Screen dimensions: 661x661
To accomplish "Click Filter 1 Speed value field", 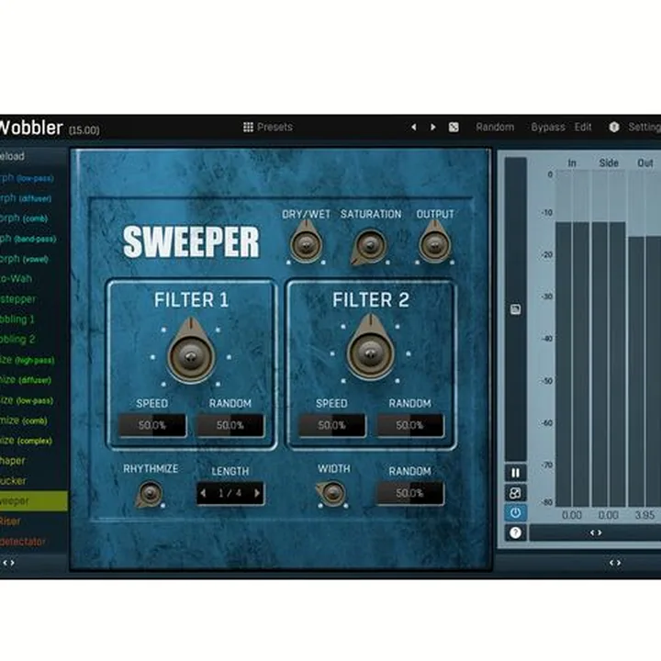I will (x=152, y=425).
